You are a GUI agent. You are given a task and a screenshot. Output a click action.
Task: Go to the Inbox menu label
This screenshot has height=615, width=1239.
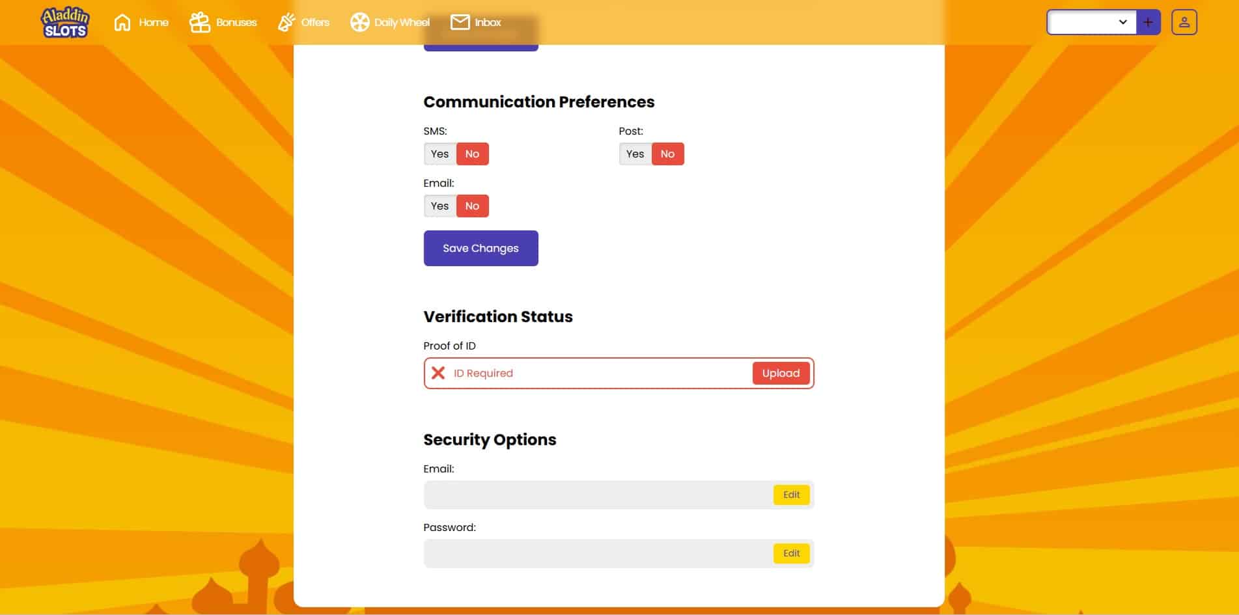coord(488,23)
